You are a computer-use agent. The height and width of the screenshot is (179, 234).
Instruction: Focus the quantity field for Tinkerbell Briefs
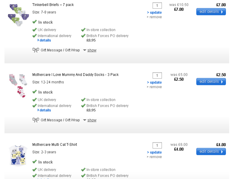(157, 6)
